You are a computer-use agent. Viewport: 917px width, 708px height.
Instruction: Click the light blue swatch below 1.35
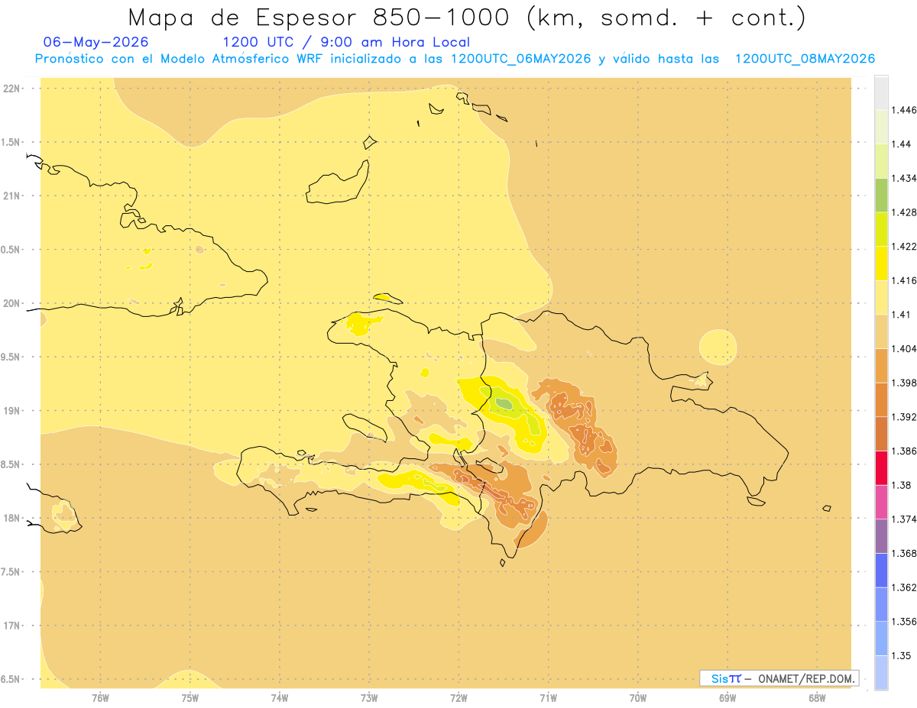point(881,673)
